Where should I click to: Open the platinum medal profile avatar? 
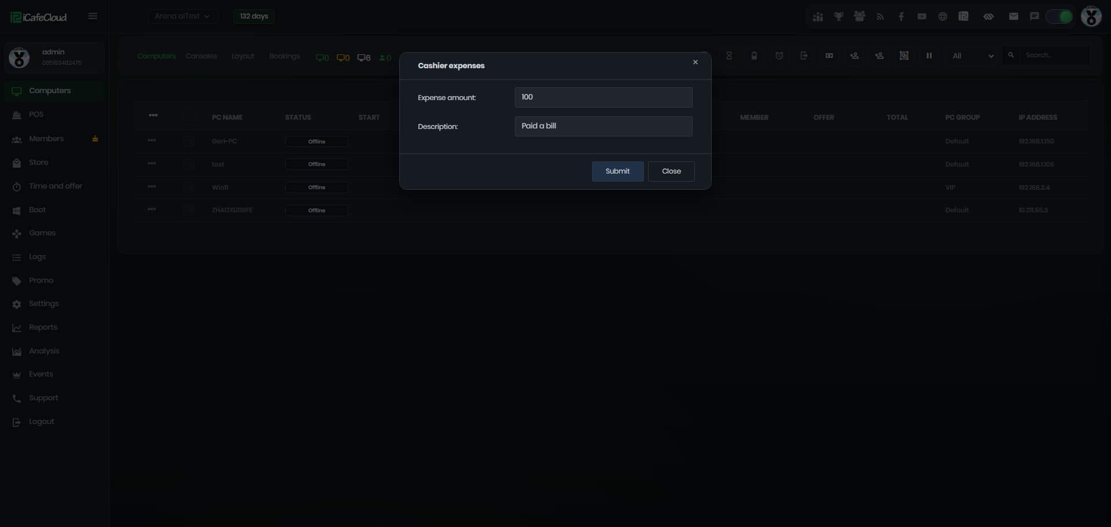point(1091,17)
